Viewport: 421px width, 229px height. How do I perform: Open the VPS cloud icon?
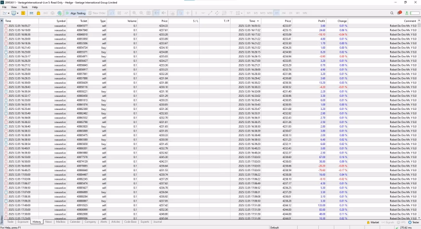click(52, 13)
